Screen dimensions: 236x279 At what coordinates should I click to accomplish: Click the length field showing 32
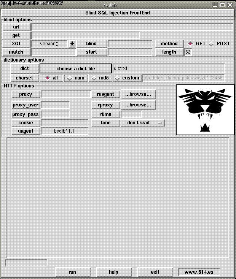188,52
